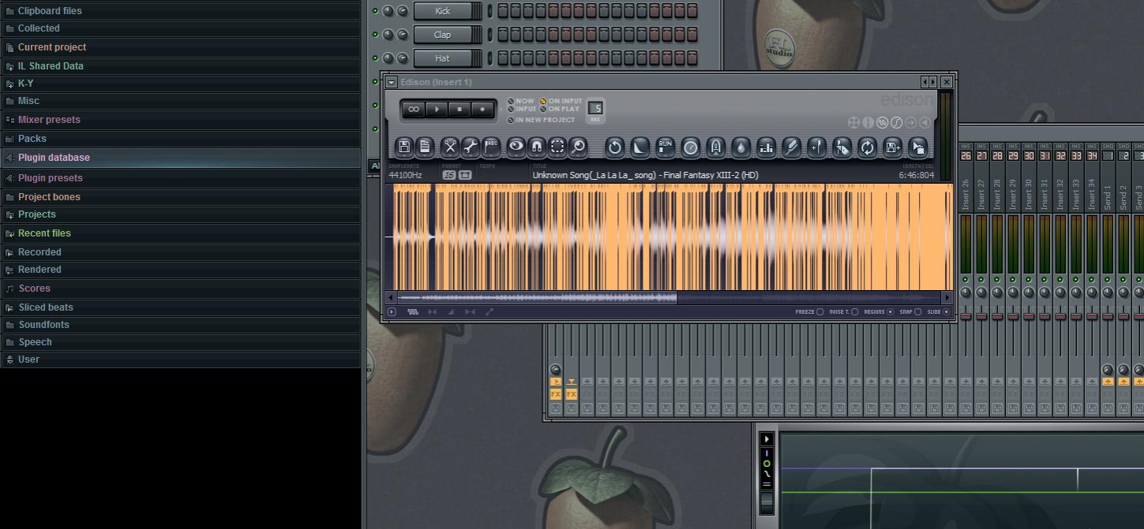
Task: Expand the Plugin database folder
Action: point(181,158)
